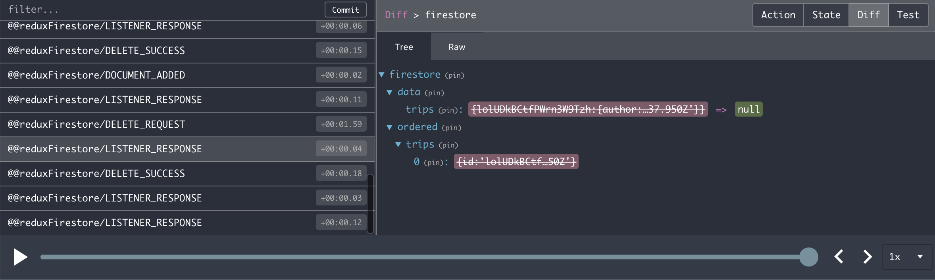
Task: Collapse the firestore tree node
Action: click(x=382, y=75)
